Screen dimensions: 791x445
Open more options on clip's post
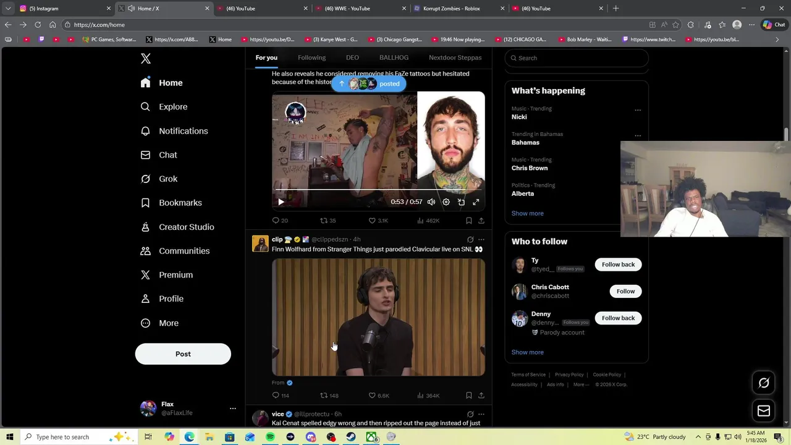click(x=481, y=240)
